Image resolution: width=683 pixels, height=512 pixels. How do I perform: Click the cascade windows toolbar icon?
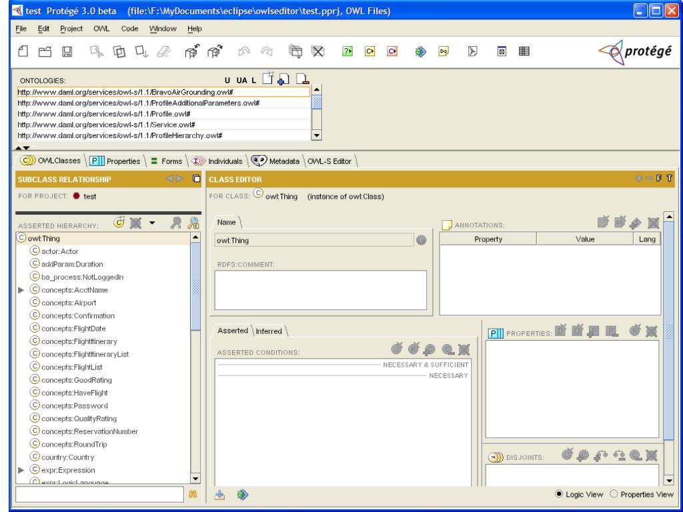(295, 51)
